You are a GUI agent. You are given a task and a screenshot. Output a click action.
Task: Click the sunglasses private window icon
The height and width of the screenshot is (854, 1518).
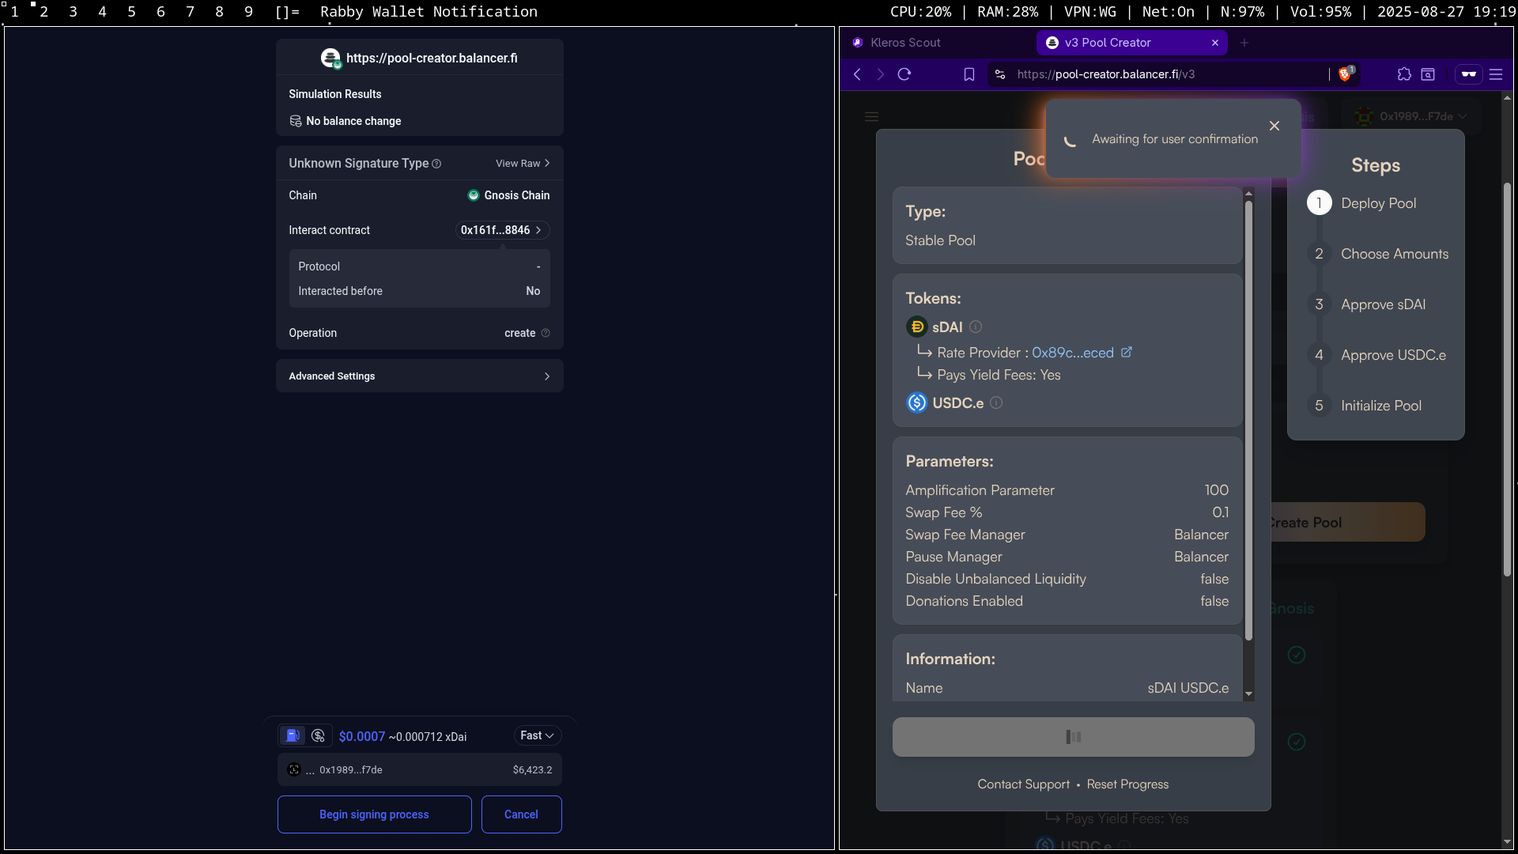point(1469,74)
